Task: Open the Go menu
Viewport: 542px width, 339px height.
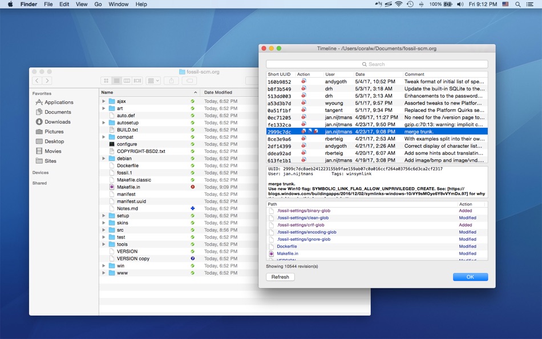Action: click(x=98, y=4)
